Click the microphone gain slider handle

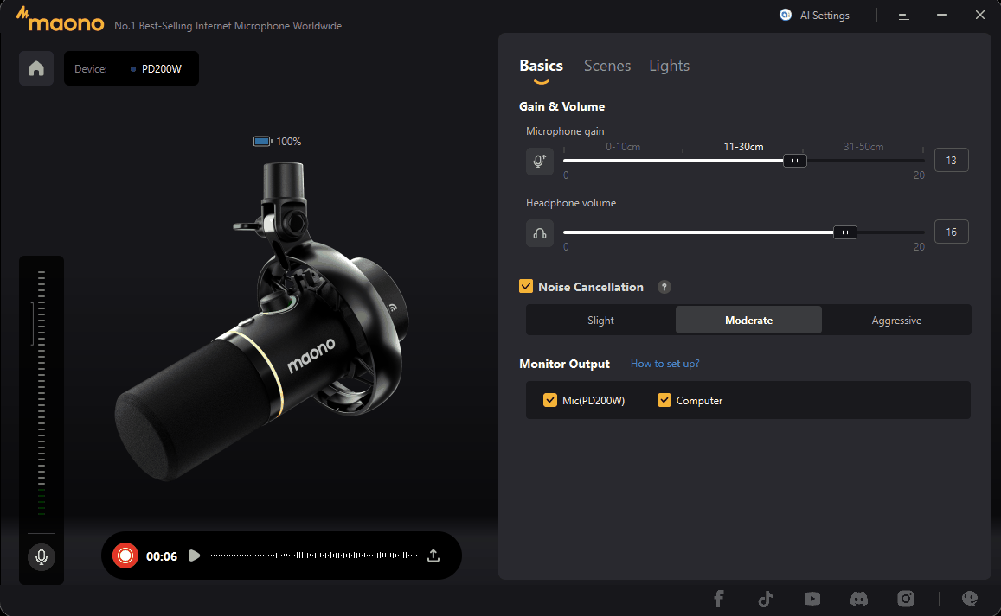pos(795,161)
